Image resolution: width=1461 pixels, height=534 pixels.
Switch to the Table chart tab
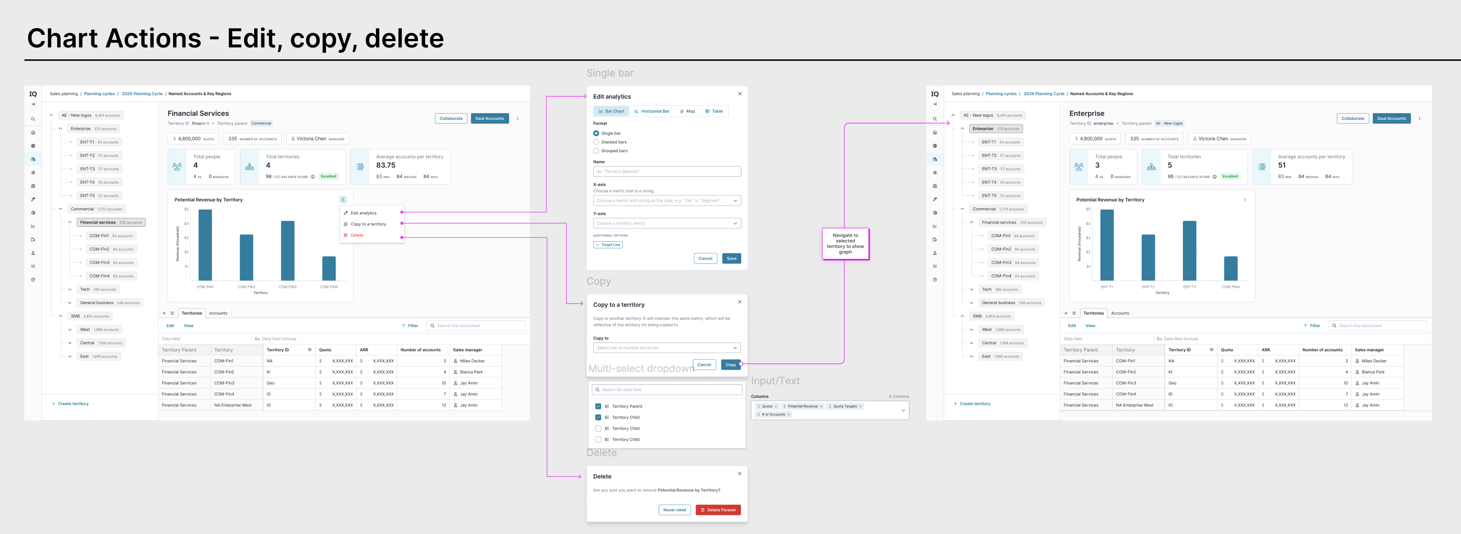tap(714, 111)
